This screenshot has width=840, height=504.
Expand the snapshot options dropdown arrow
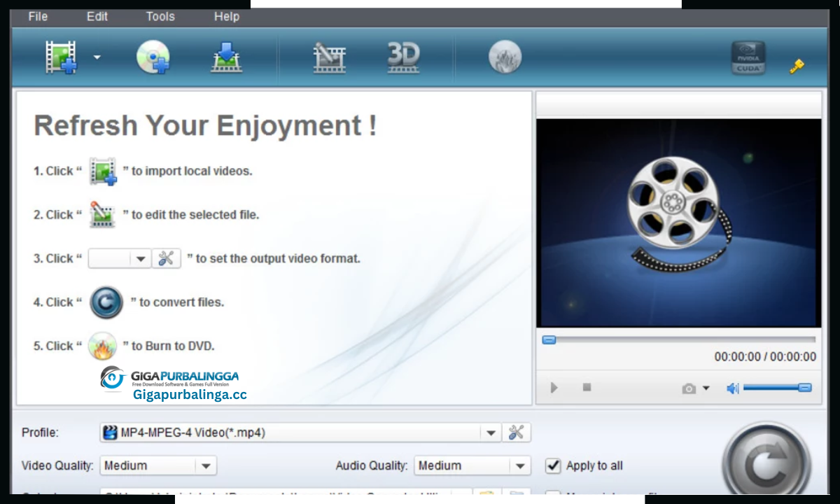pos(706,388)
